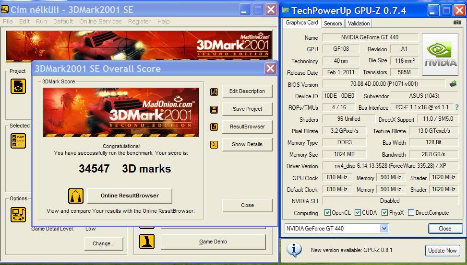Open the Run menu in 3DMark2001
Screen dimensions: 467x265
click(41, 22)
